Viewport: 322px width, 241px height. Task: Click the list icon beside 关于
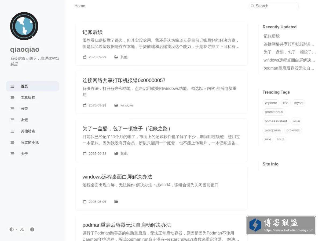12,154
